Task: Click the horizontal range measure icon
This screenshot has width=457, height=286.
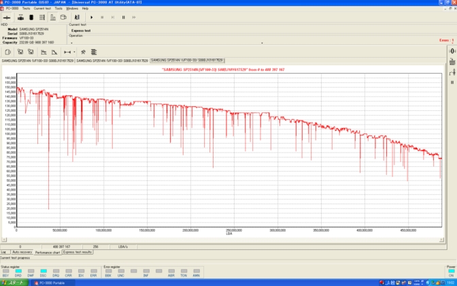Action: (67, 52)
